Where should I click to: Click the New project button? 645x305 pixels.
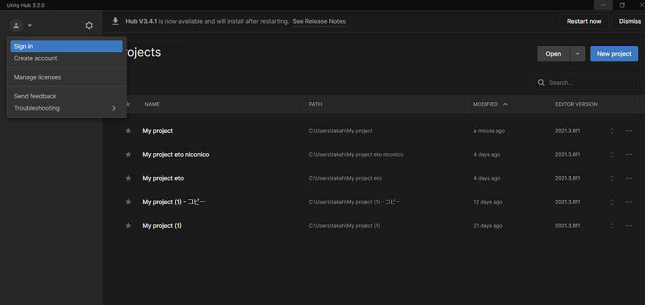(614, 54)
